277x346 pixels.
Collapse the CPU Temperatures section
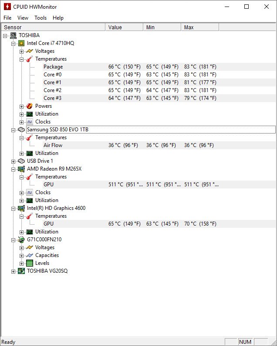click(x=21, y=59)
